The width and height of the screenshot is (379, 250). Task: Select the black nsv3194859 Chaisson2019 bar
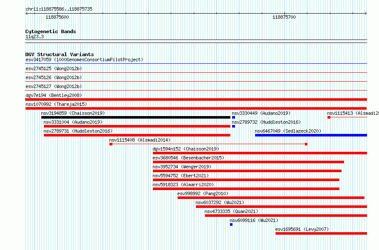point(136,117)
